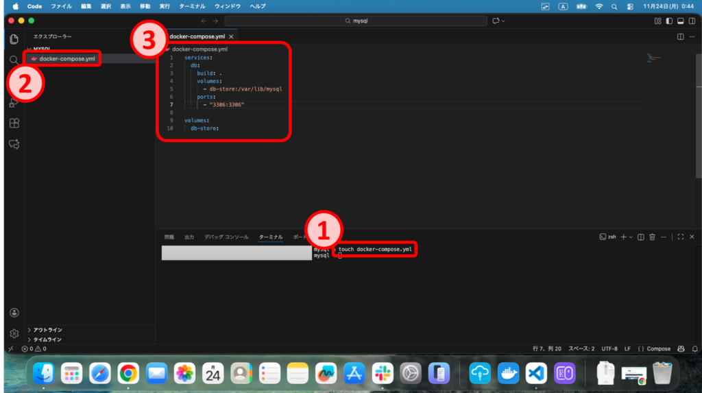
Task: Click the mysql command center search box
Action: coord(356,21)
